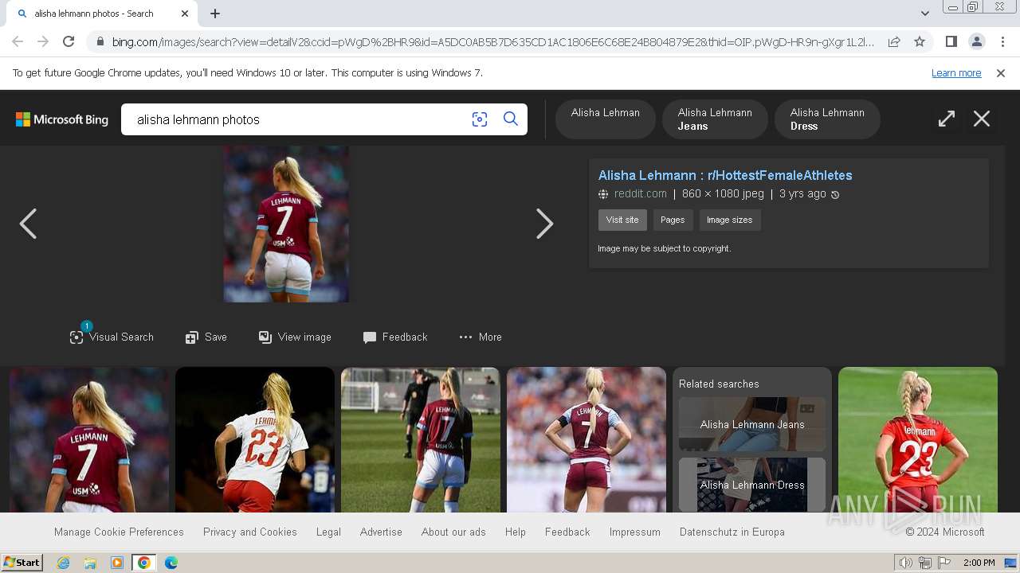Open red jersey 23 thumbnail
The image size is (1020, 573).
918,439
